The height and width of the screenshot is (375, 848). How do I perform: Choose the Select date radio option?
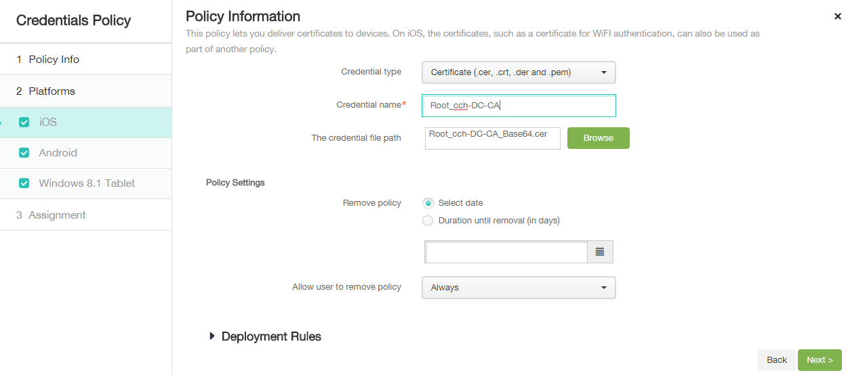click(x=428, y=203)
